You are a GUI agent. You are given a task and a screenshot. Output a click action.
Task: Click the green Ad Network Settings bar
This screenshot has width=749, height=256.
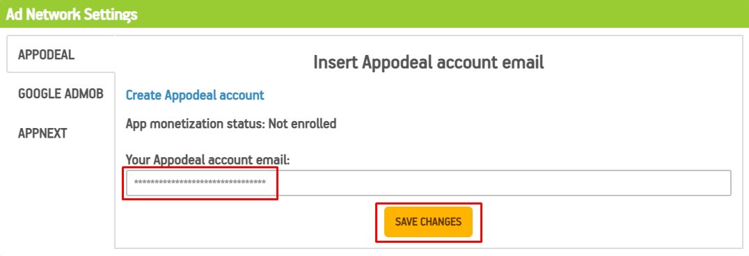[x=374, y=14]
